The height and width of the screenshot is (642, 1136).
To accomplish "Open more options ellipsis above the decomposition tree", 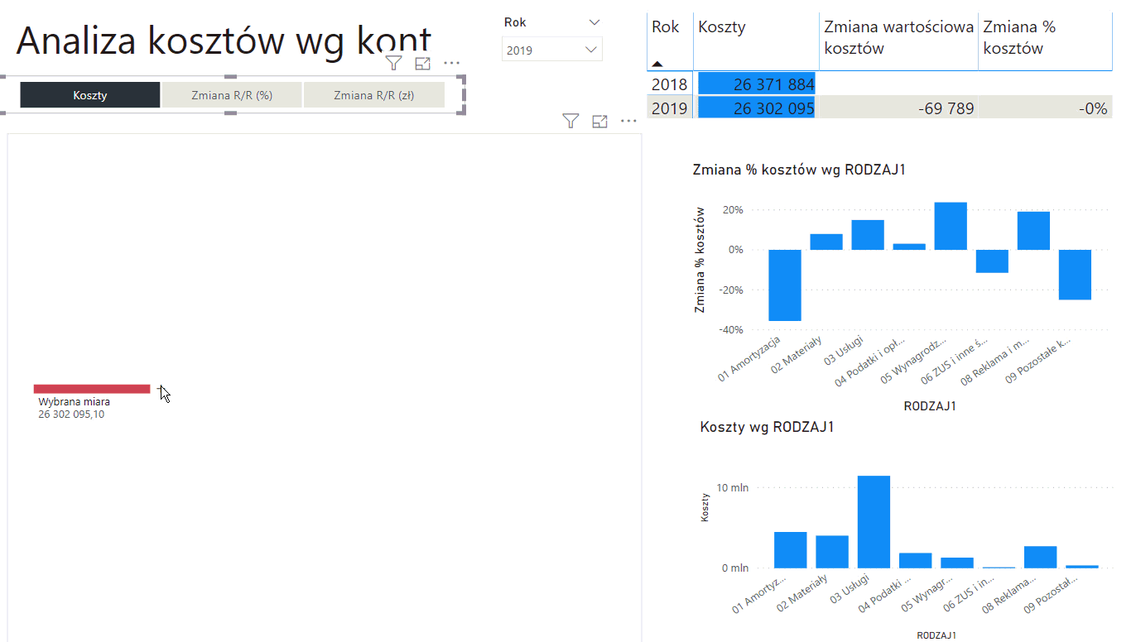I will tap(628, 122).
